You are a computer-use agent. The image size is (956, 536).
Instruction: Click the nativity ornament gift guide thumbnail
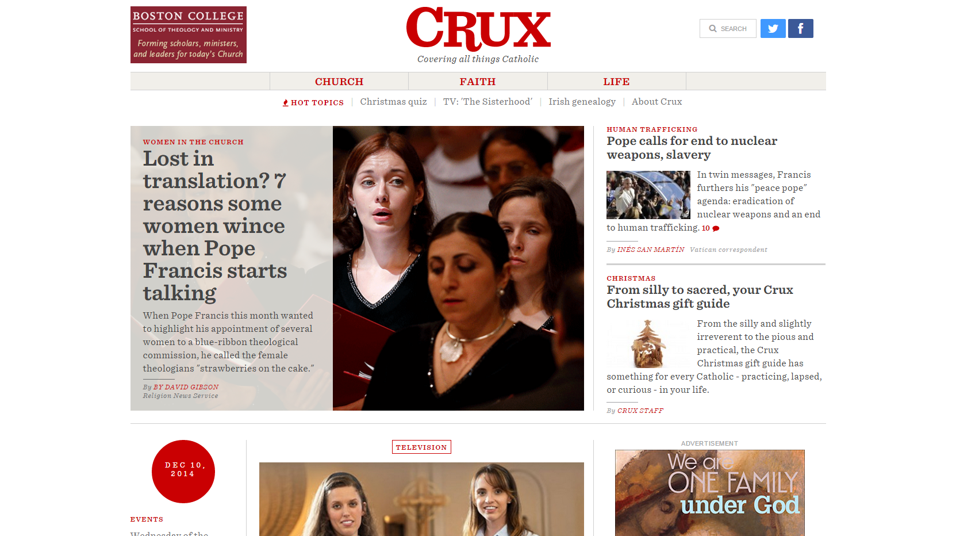click(x=648, y=344)
